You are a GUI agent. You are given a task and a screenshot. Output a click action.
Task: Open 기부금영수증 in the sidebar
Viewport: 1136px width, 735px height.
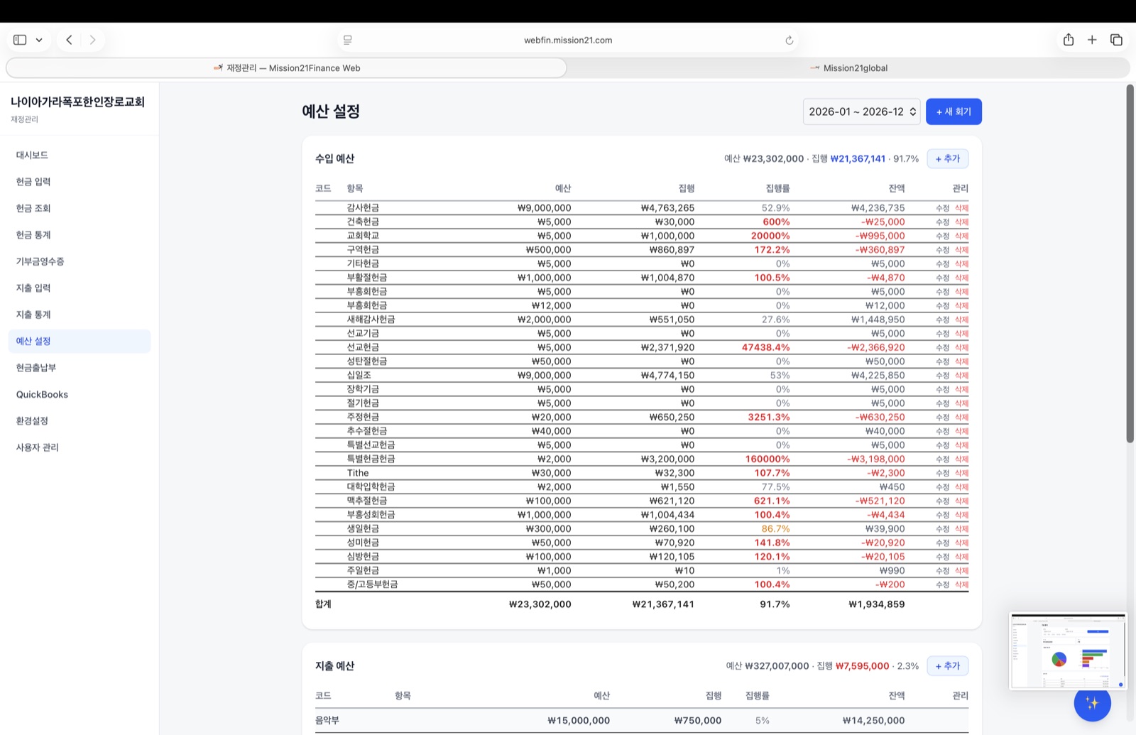pos(80,261)
